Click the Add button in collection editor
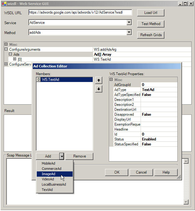 click(x=48, y=156)
